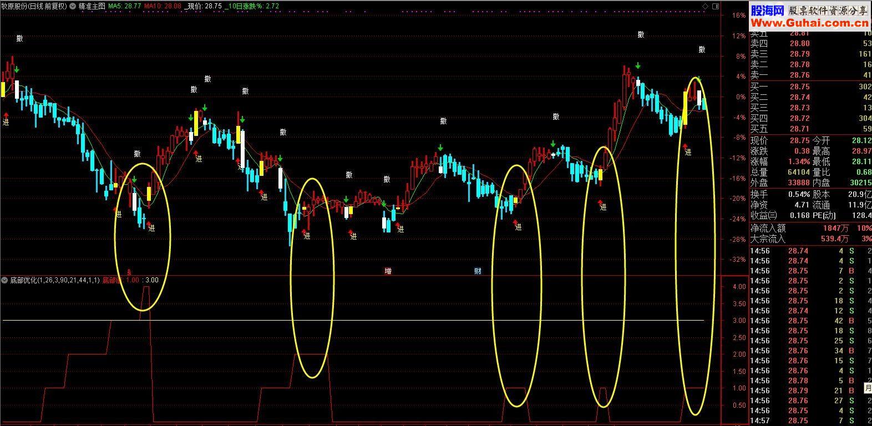The image size is (872, 426).
Task: Click the 外盘 33888 value
Action: pos(799,182)
